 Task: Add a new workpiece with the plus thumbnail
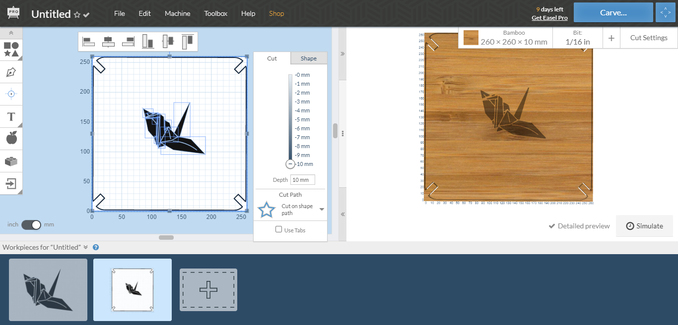[208, 289]
